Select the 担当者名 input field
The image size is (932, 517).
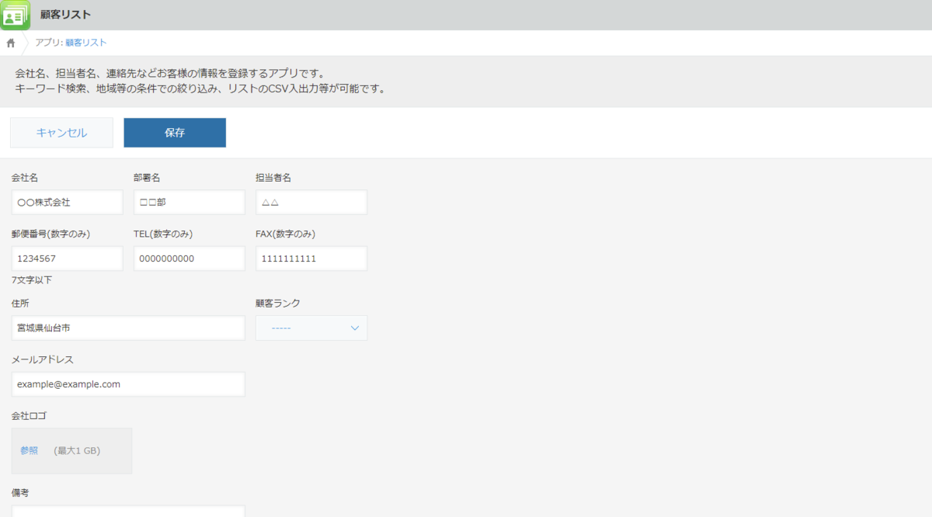(311, 202)
